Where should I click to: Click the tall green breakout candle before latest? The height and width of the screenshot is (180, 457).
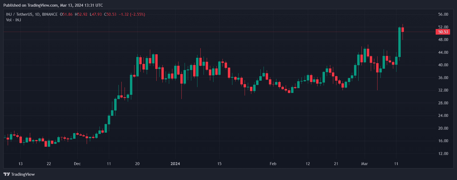point(399,42)
